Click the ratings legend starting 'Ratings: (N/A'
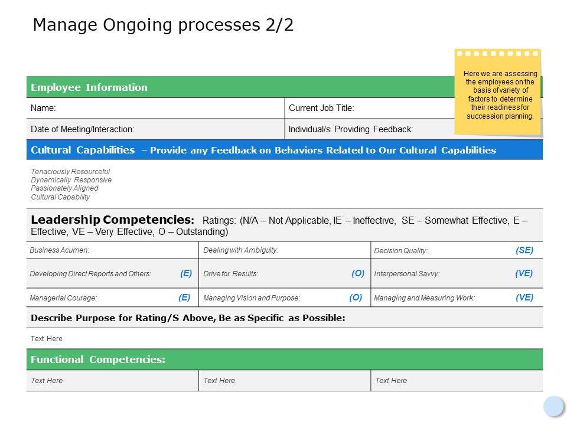Screen dimensions: 567x425 tap(279, 226)
